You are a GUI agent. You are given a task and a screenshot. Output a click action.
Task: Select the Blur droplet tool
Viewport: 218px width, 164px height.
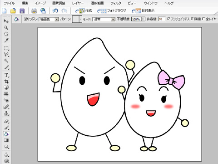(6, 154)
